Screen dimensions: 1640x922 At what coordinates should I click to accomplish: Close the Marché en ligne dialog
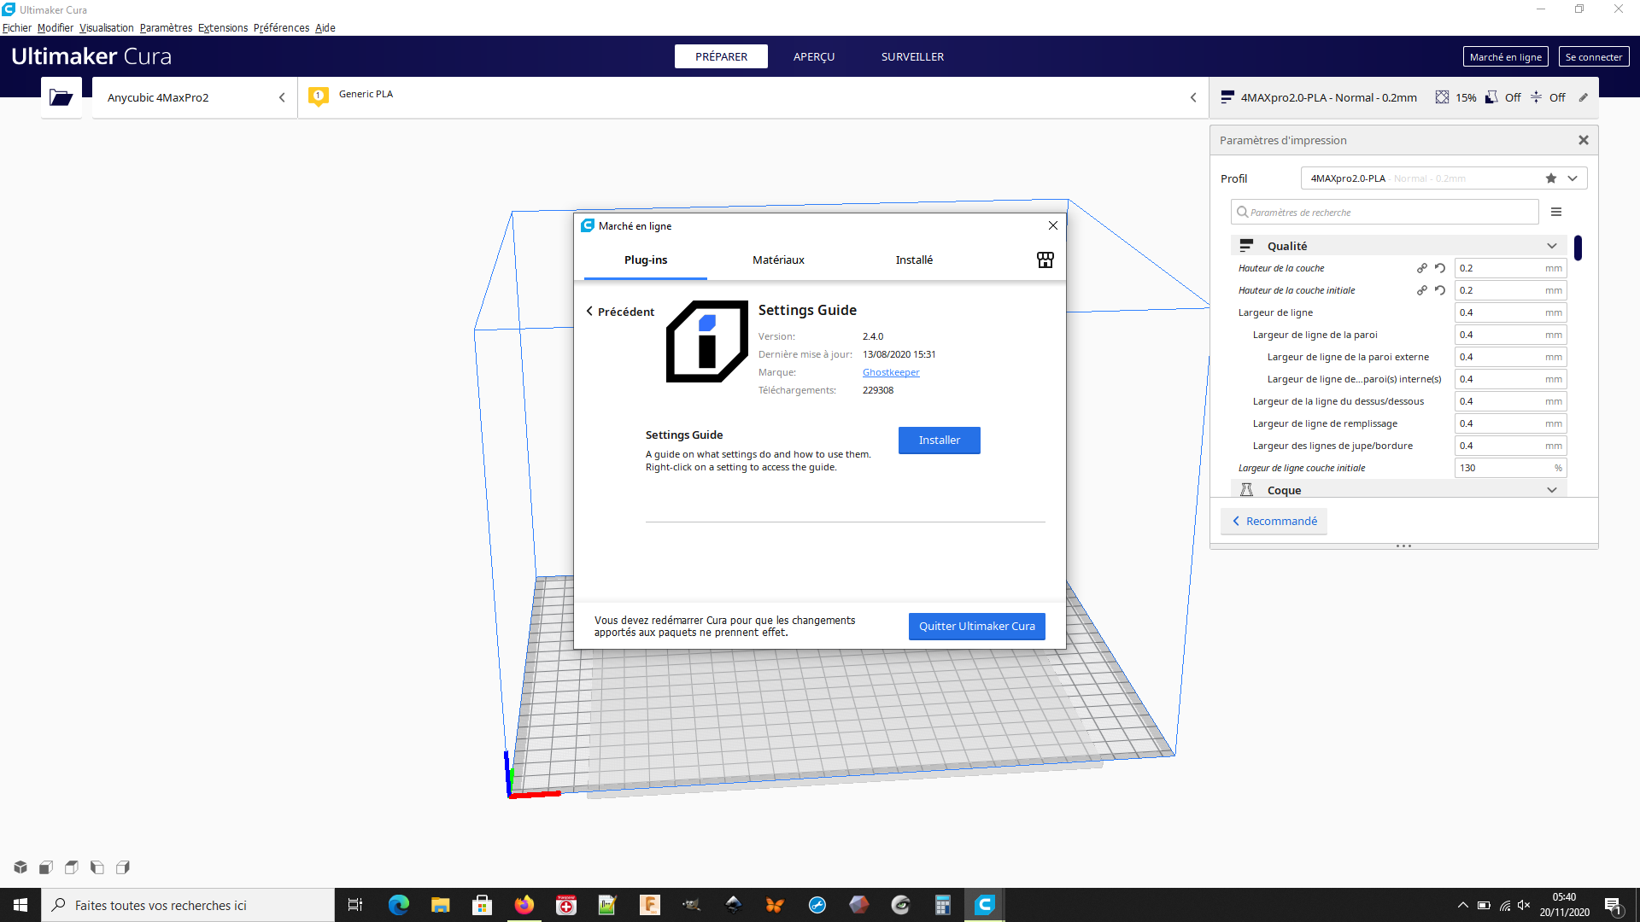pyautogui.click(x=1053, y=225)
